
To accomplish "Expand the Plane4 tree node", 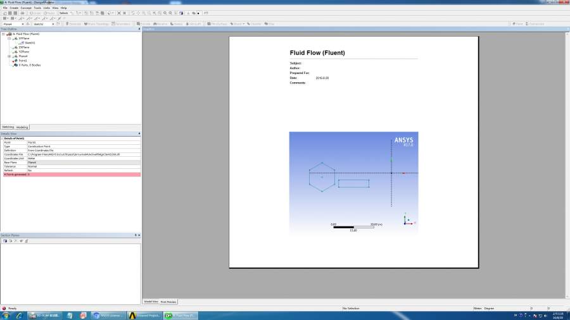I will [9, 56].
